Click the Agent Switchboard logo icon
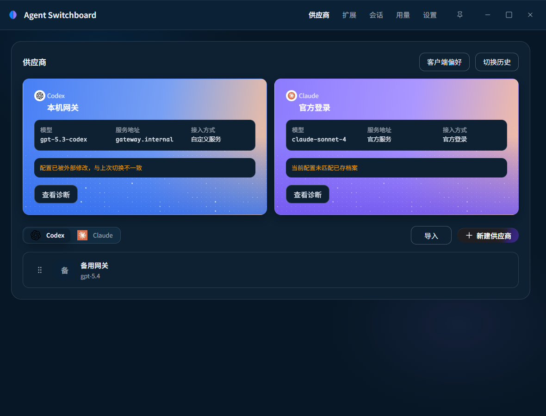This screenshot has width=546, height=416. [x=13, y=15]
